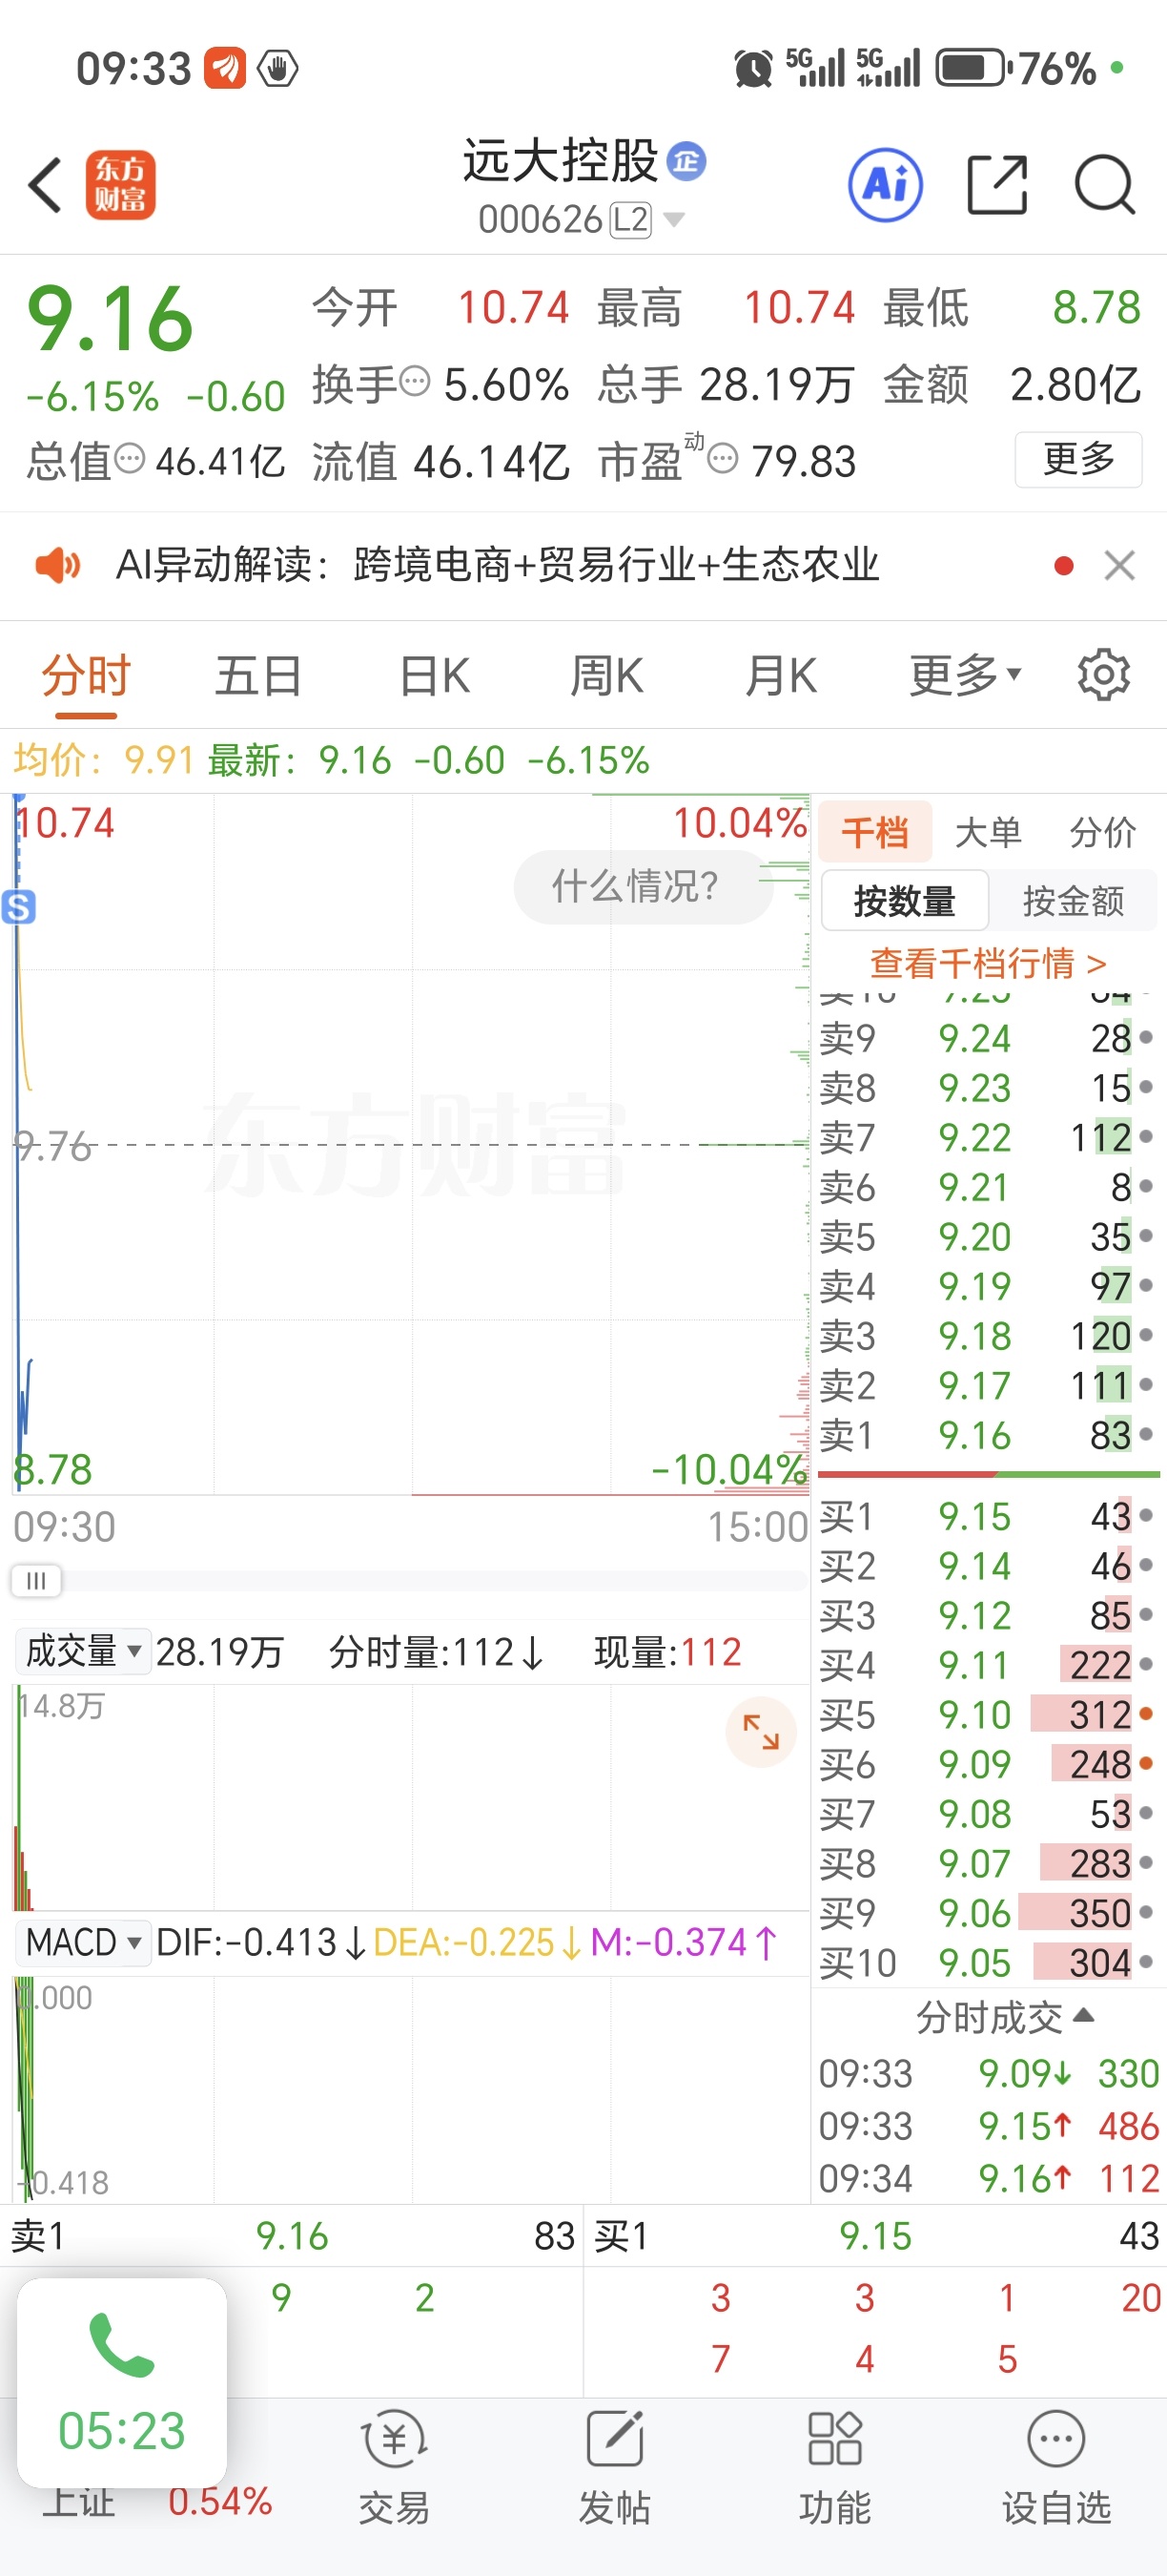Open the search magnifier icon
Image resolution: width=1167 pixels, height=2576 pixels.
1105,185
